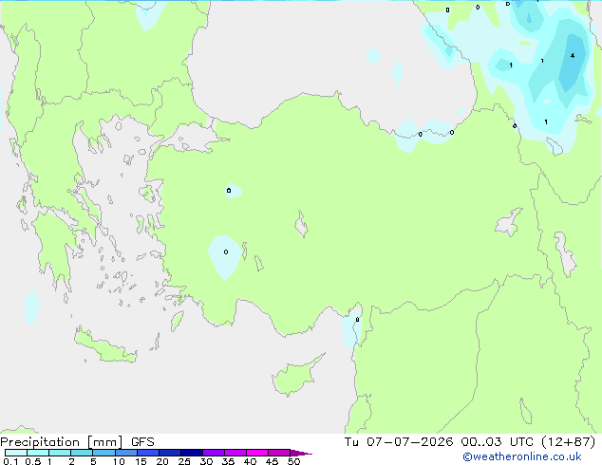The image size is (602, 465).
Task: Pick the dark navy swatch between 25 and 30
Action: click(192, 453)
